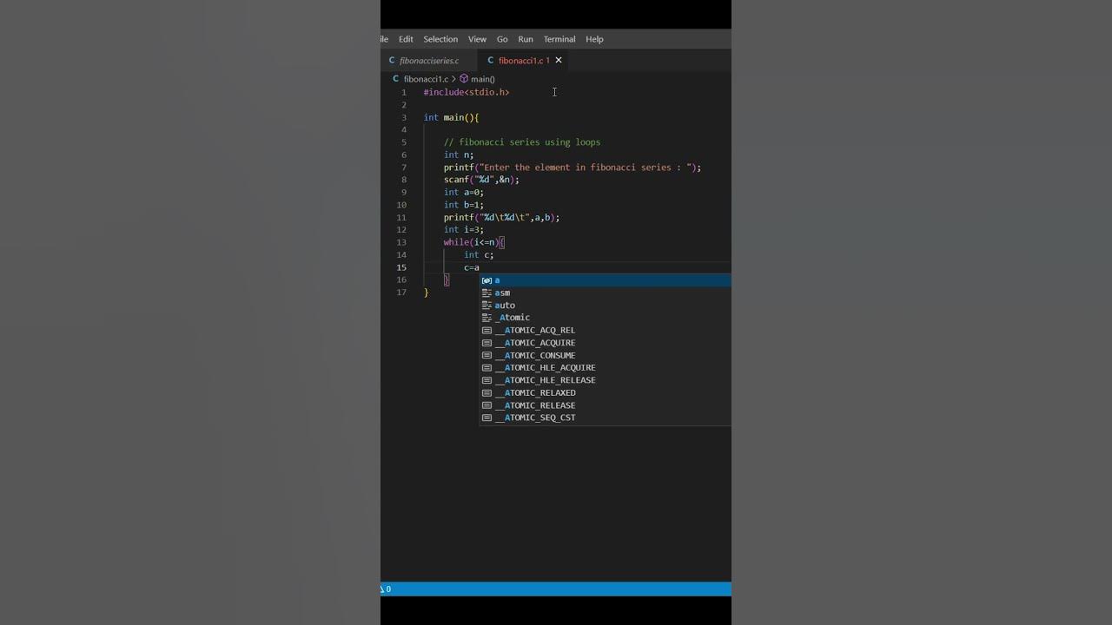Click the macro icon beside __ATOMIC_RELAXED
1112x625 pixels.
point(486,392)
